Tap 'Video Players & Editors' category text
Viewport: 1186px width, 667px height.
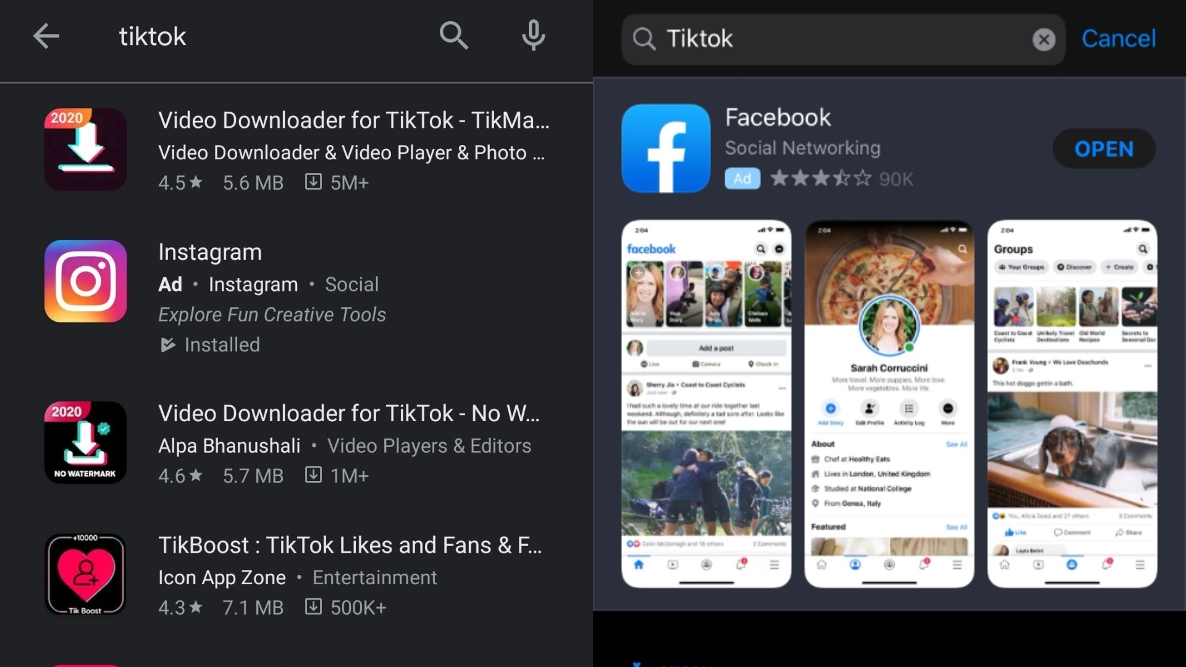[429, 446]
